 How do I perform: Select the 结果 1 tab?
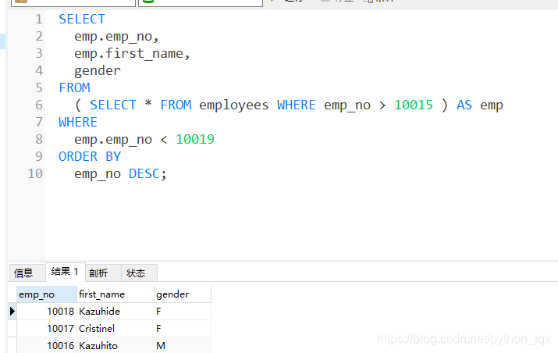tap(65, 272)
